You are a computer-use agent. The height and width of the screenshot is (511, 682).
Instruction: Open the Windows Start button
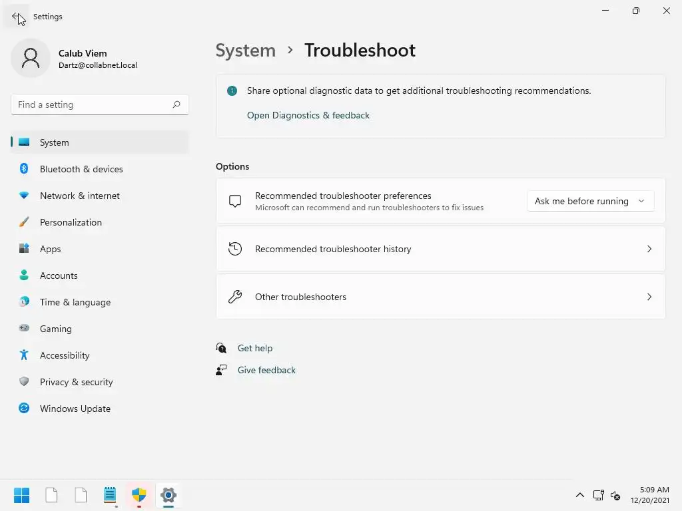click(21, 495)
